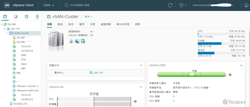Viewport: 250px width, 107px height.
Task: Click the DRS 錯誤 count link
Action: click(174, 101)
